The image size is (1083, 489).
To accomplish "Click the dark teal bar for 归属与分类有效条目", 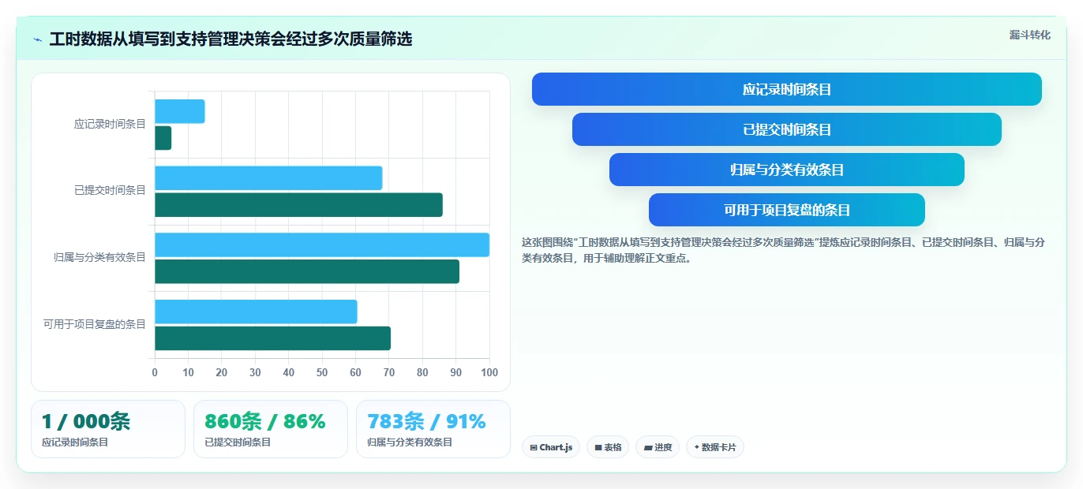I will coord(307,271).
